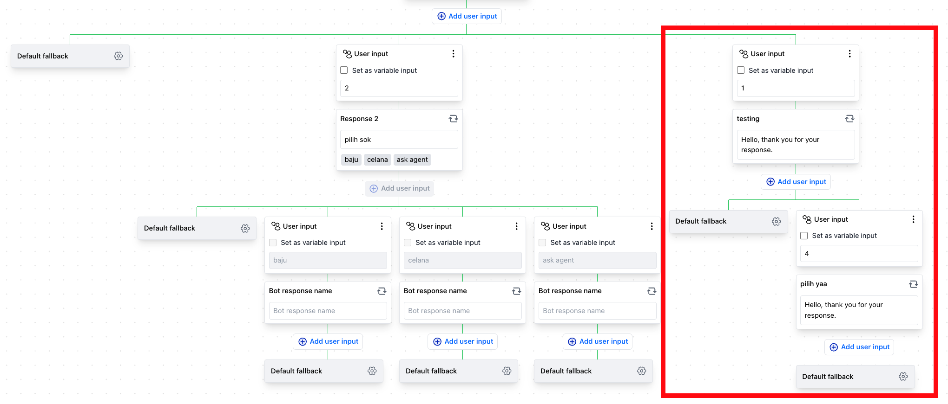Screen dimensions: 948x404
Task: Click the user input field containing 1
Action: (796, 88)
